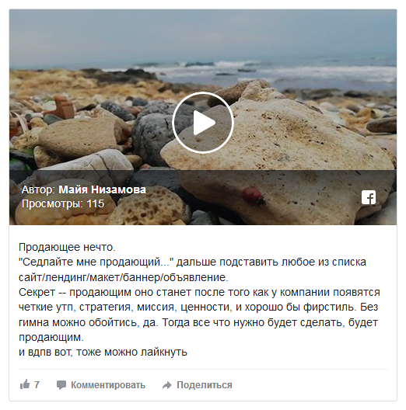Select the like count 7
The width and height of the screenshot is (406, 410).
click(x=37, y=384)
